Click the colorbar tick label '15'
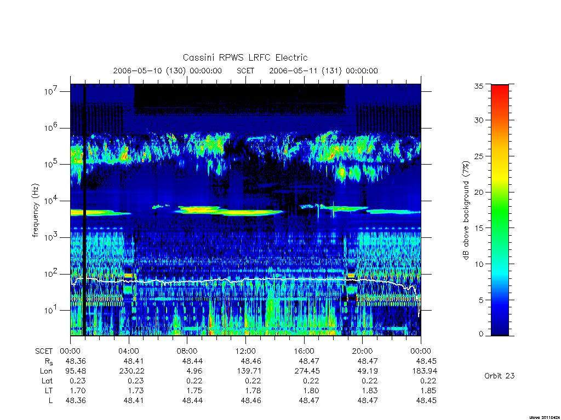Viewport: 561px width, 420px height. [x=478, y=227]
